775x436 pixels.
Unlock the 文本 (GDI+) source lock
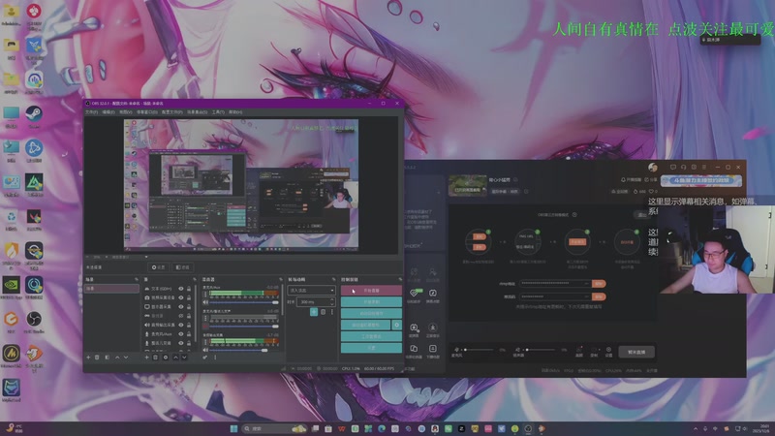pyautogui.click(x=189, y=289)
